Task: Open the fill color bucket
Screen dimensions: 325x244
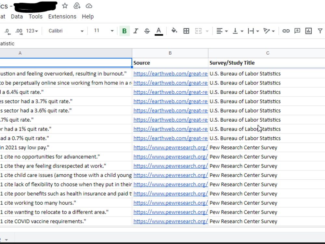Action: pos(174,31)
